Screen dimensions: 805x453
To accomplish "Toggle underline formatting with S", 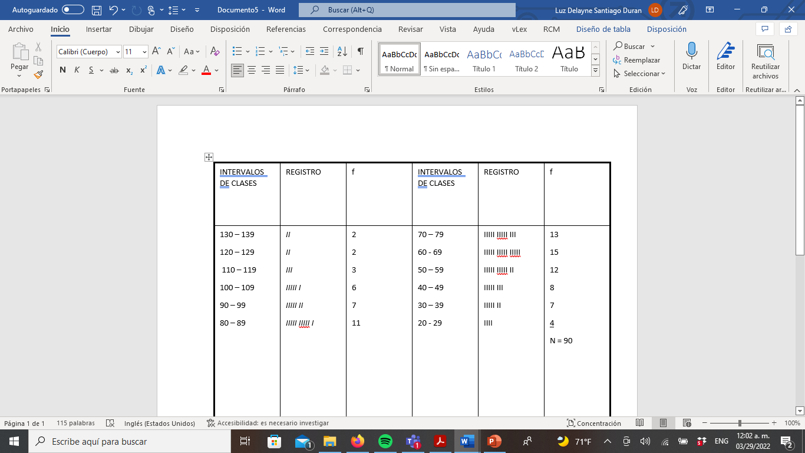I will click(90, 69).
